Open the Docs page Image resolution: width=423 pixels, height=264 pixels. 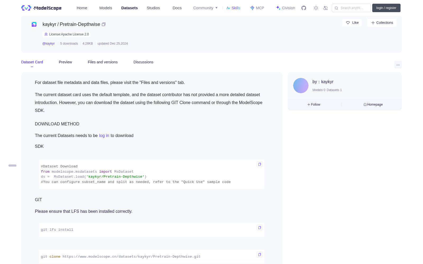click(x=177, y=8)
